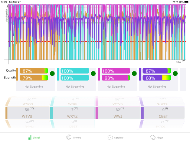Click the purple 68% strength bar
The width and height of the screenshot is (190, 142).
157,78
